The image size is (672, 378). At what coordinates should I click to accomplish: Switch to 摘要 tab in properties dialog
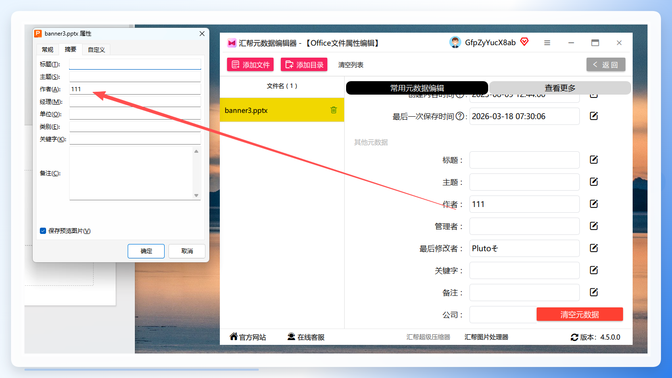(71, 49)
